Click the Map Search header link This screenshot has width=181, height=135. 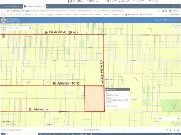(x=158, y=20)
